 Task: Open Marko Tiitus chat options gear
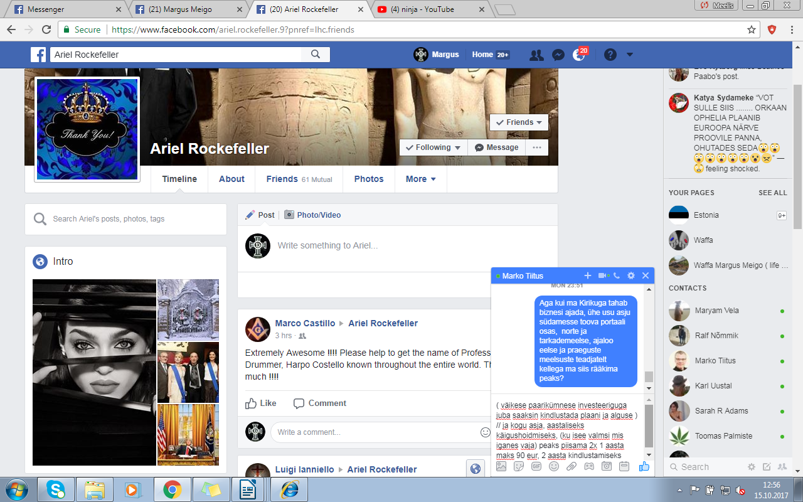pyautogui.click(x=631, y=275)
